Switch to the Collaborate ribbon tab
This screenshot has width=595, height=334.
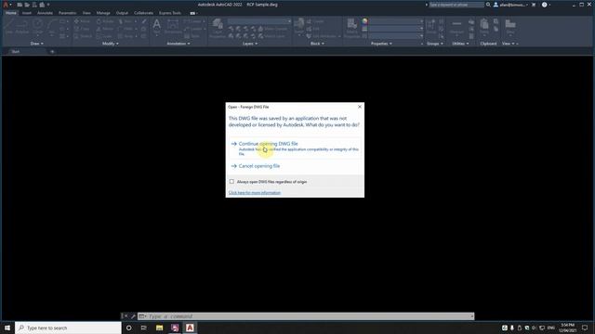143,13
